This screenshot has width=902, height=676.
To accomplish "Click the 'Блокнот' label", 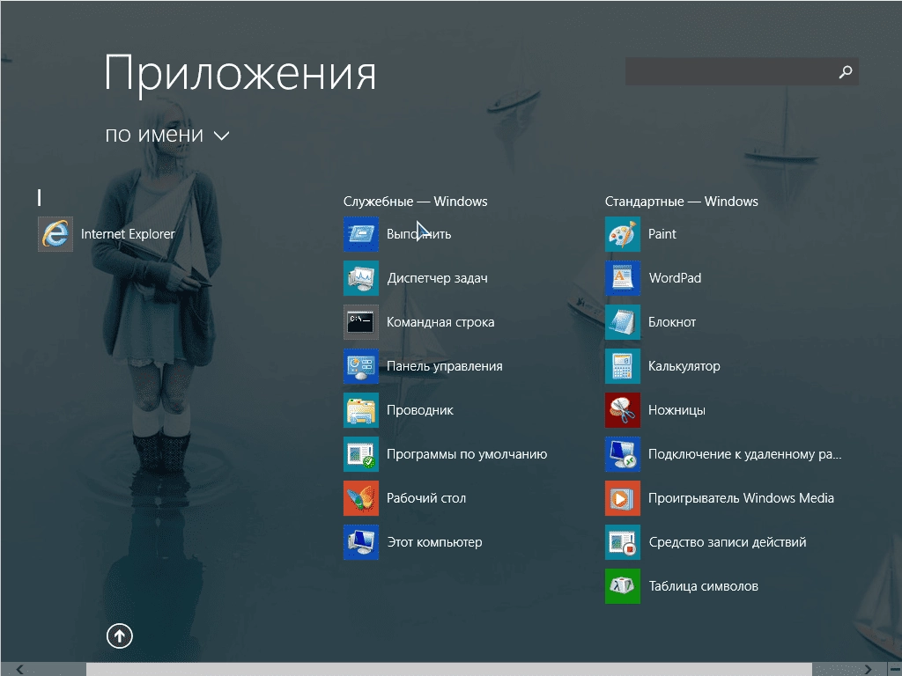I will tap(672, 322).
